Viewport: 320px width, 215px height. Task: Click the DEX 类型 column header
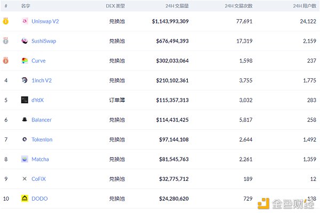click(115, 5)
